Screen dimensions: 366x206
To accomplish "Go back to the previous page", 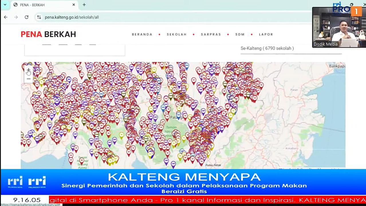I will (6, 17).
